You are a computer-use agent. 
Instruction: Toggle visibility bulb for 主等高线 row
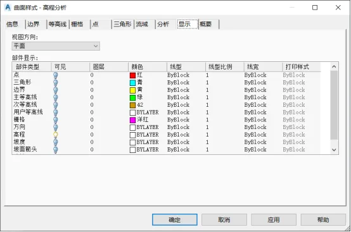point(56,97)
